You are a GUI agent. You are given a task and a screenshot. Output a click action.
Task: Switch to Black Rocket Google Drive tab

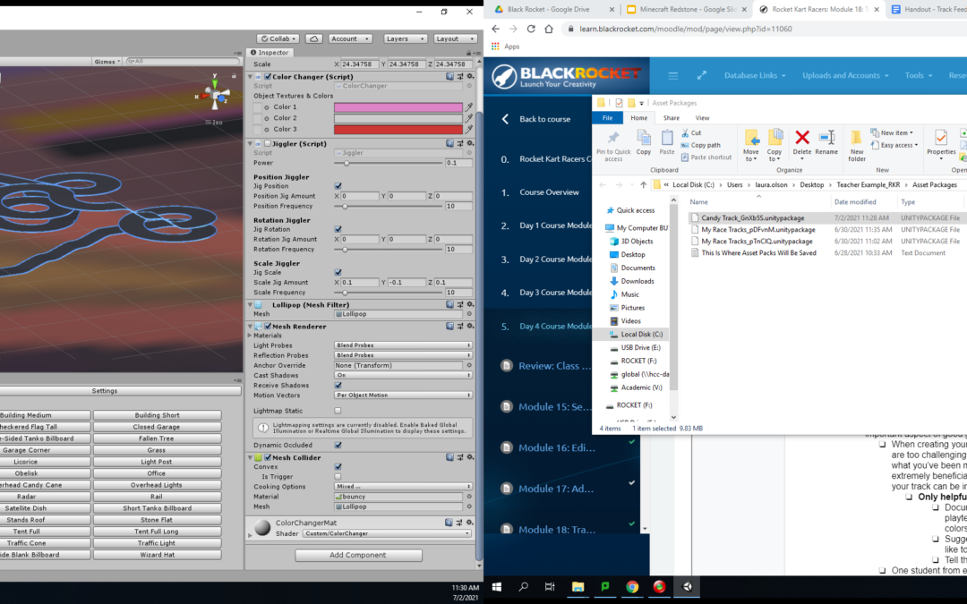click(550, 9)
